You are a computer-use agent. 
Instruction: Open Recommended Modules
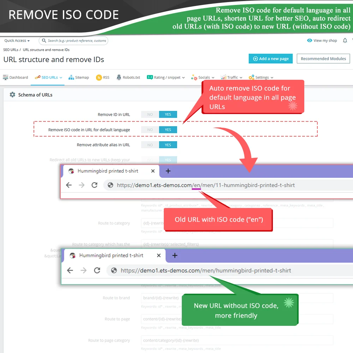(323, 59)
